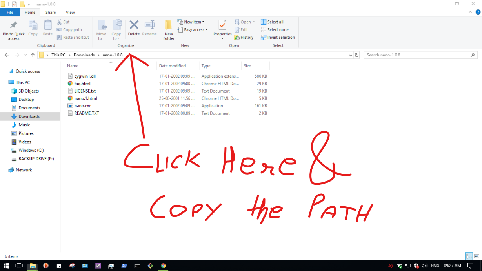Select BACKUP DRIVE (P:) in navigation pane
The image size is (482, 271).
pyautogui.click(x=36, y=159)
